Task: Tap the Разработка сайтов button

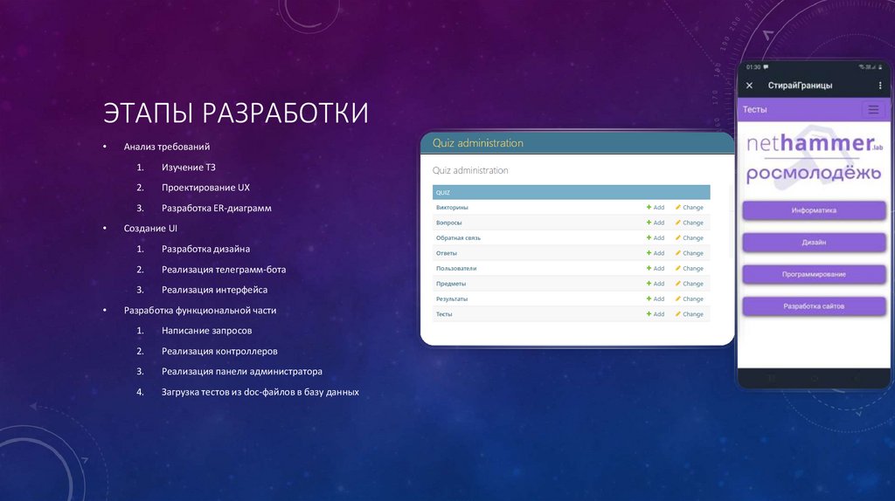Action: tap(814, 306)
